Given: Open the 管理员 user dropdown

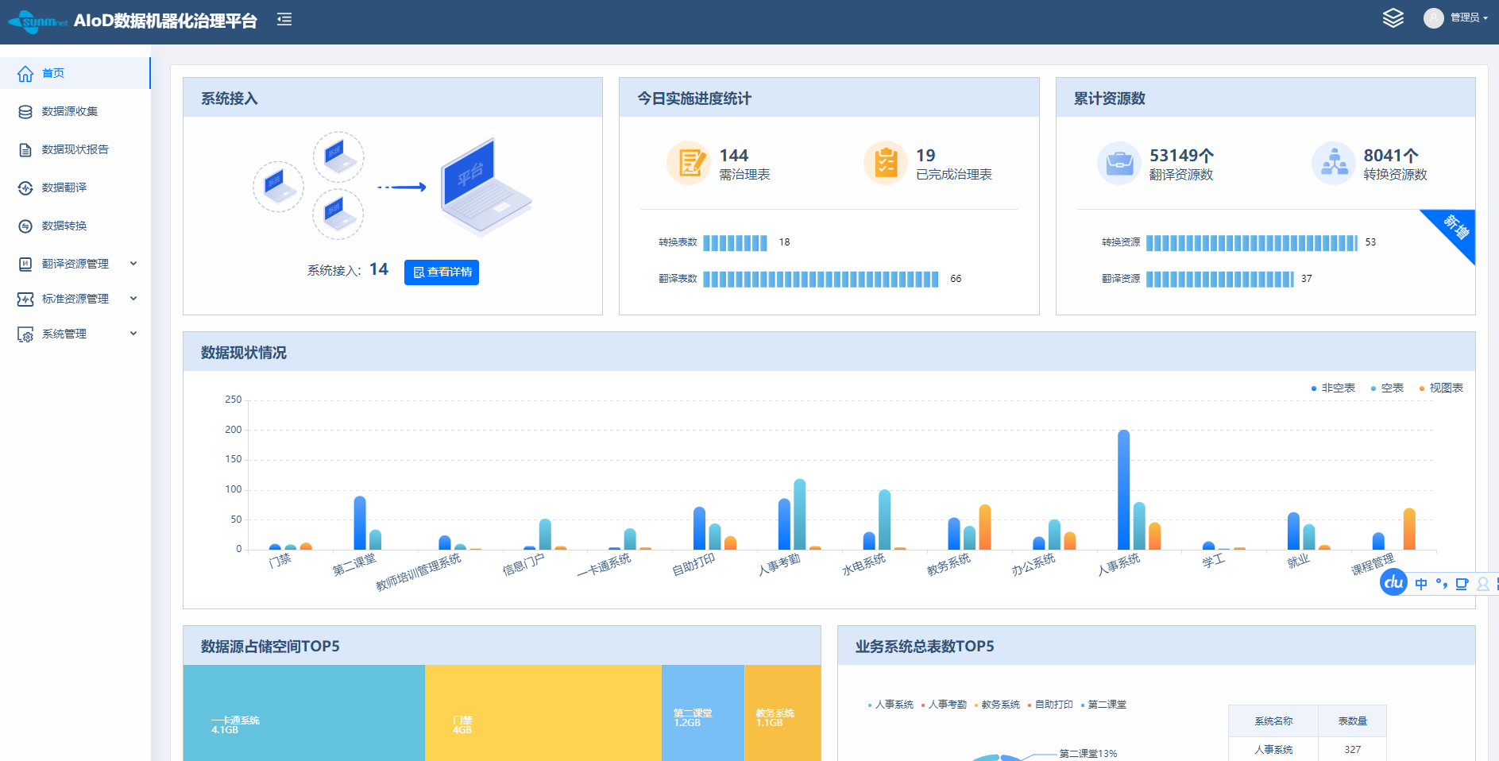Looking at the screenshot, I should point(1469,18).
